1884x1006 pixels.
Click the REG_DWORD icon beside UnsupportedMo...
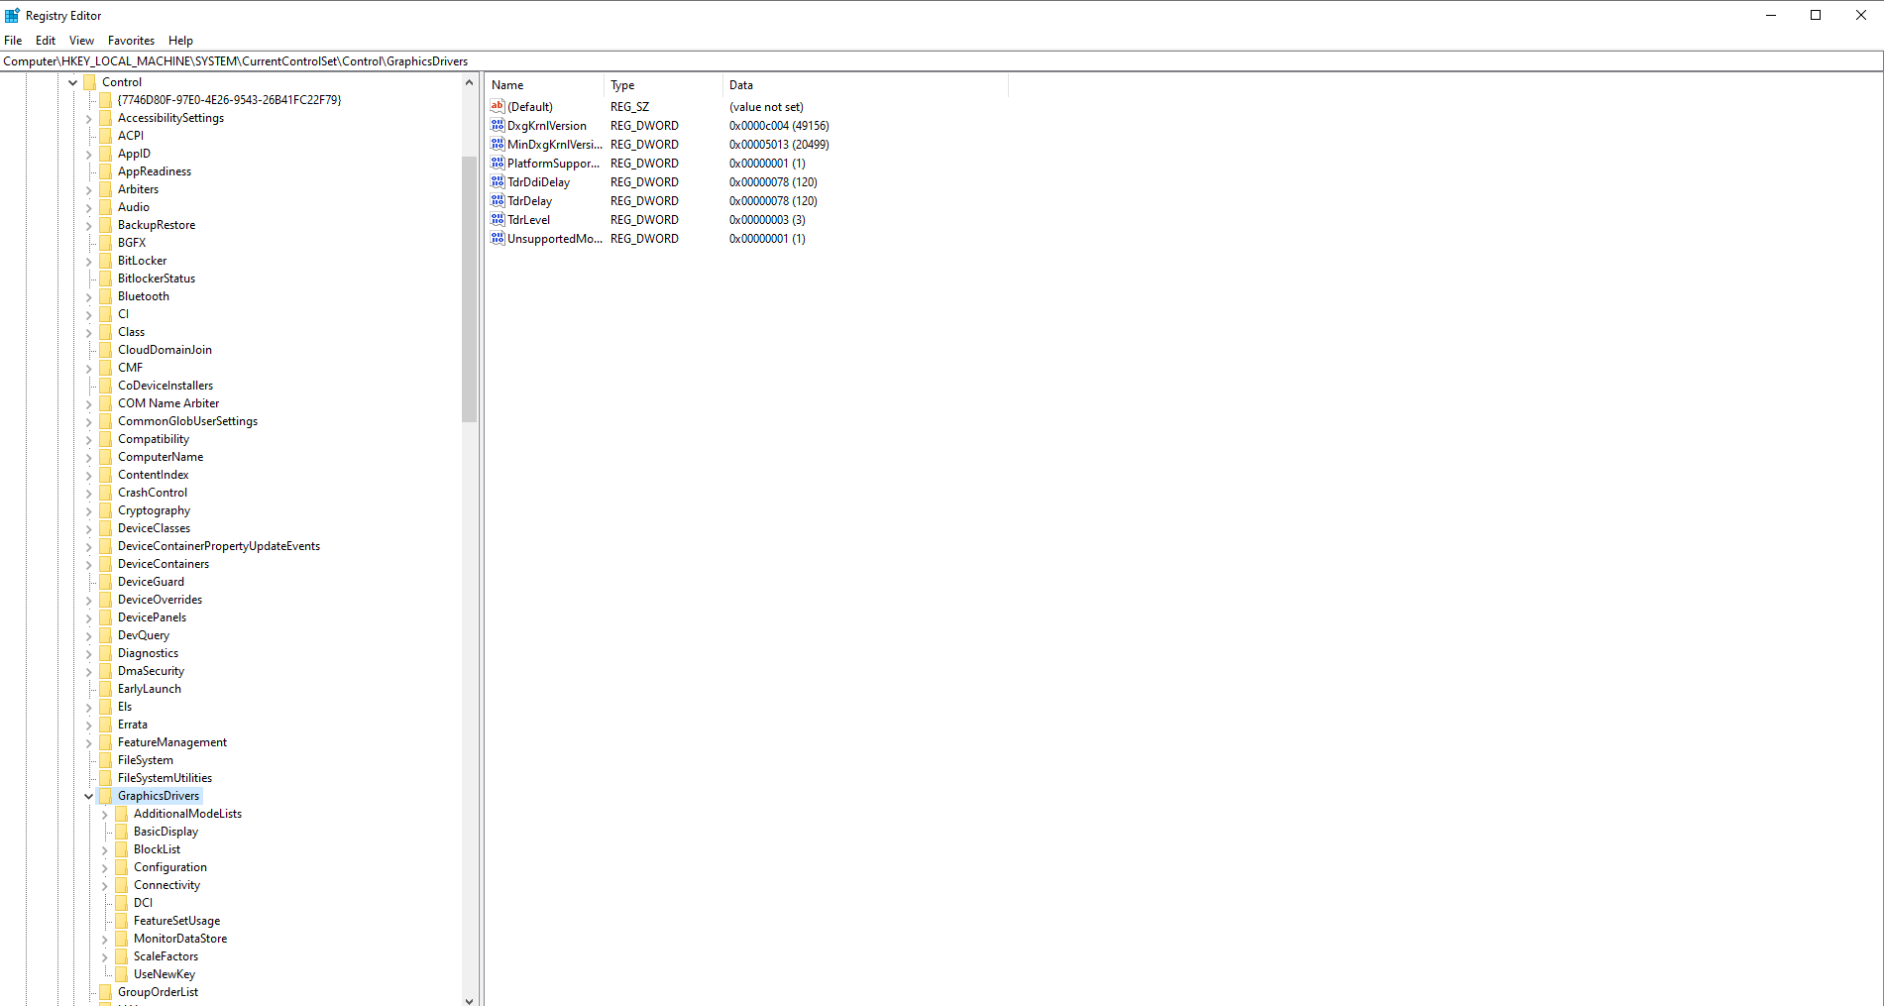coord(497,238)
